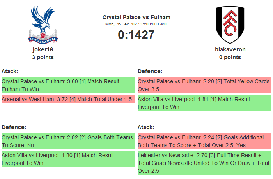Viewport: 273px width, 179px height.
Task: Select the 1.80 Liverpool To Win bet
Action: click(x=68, y=159)
